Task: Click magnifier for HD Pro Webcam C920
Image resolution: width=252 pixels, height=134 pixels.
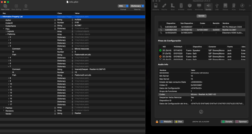Action: [161, 27]
